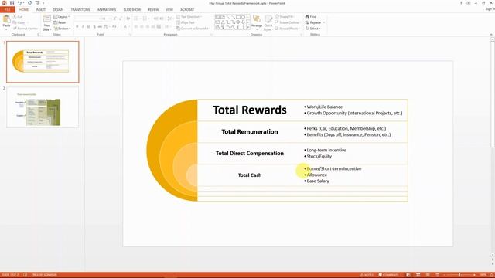Viewport: 495px width, 278px height.
Task: Click Fit slide to window icon
Action: click(492, 275)
